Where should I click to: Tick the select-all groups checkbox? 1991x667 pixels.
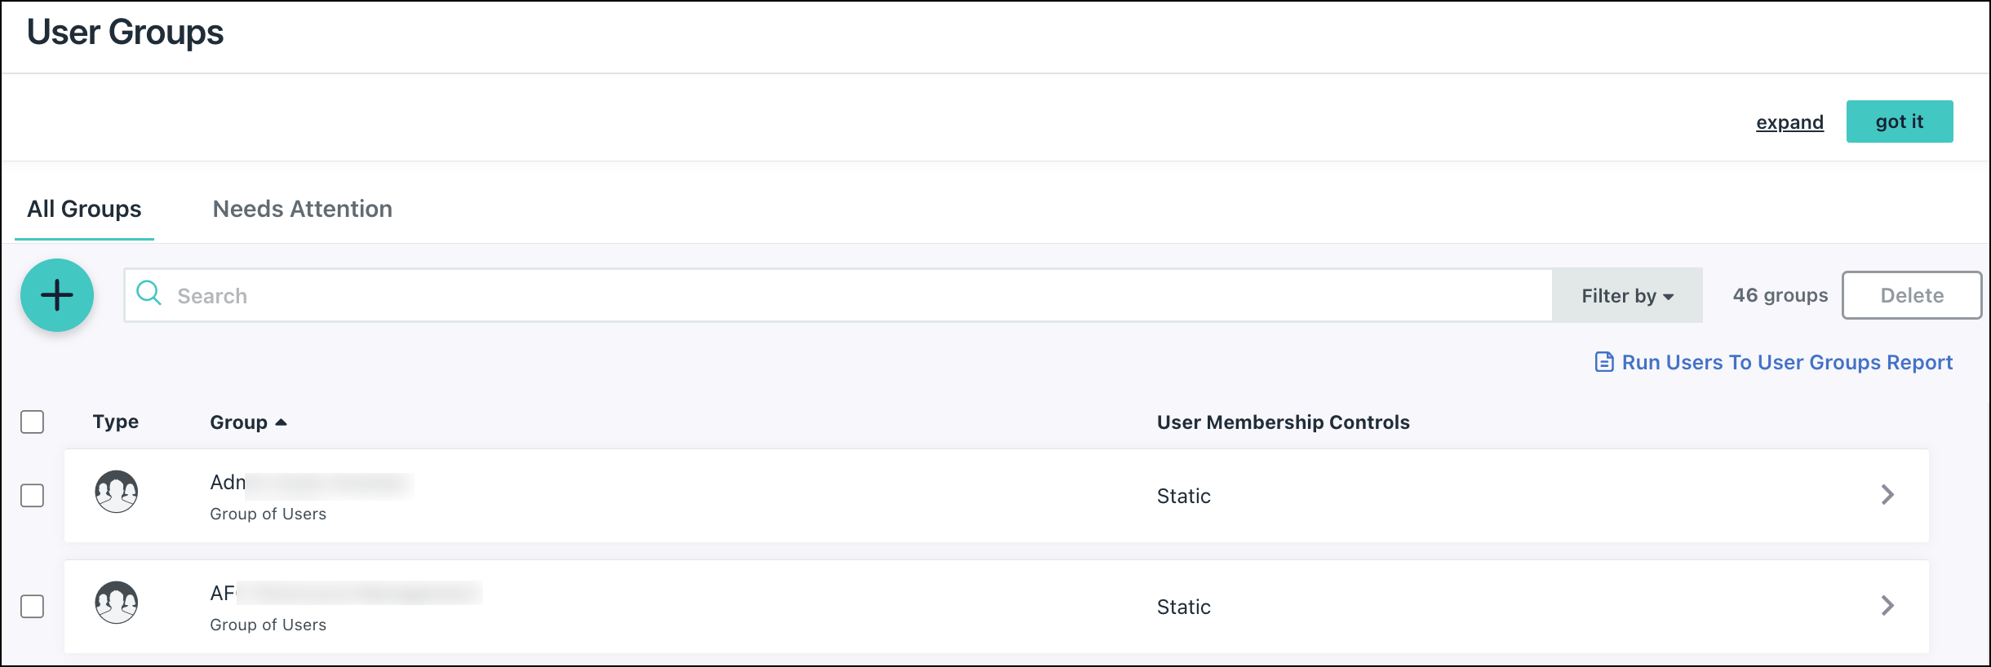coord(33,422)
